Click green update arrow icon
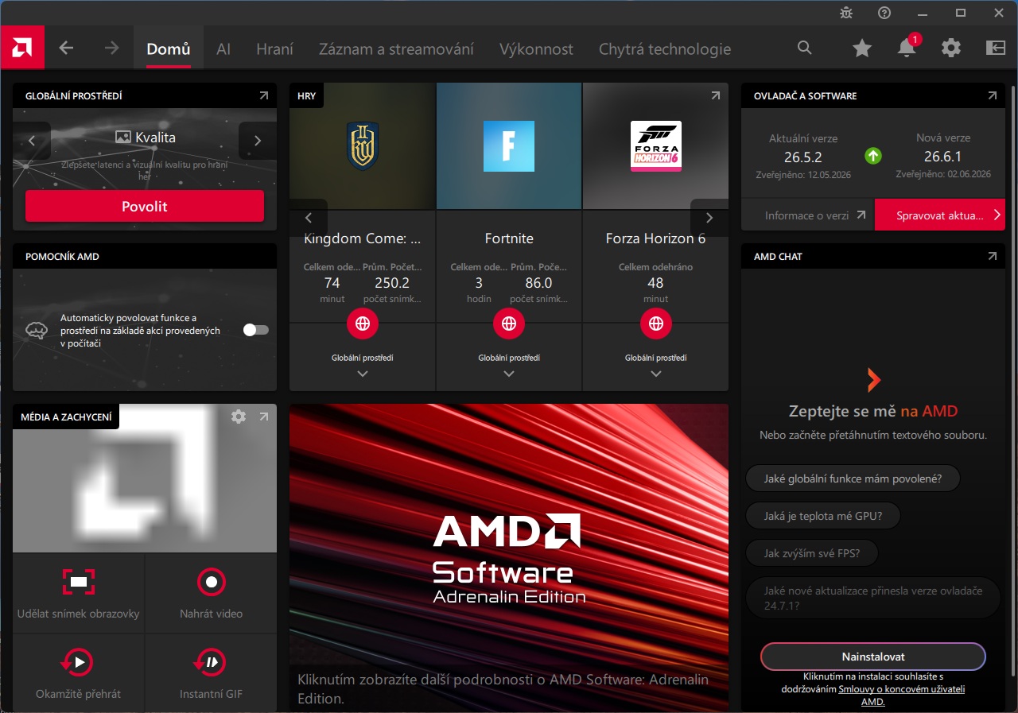Screen dimensions: 1018x713 tap(873, 156)
